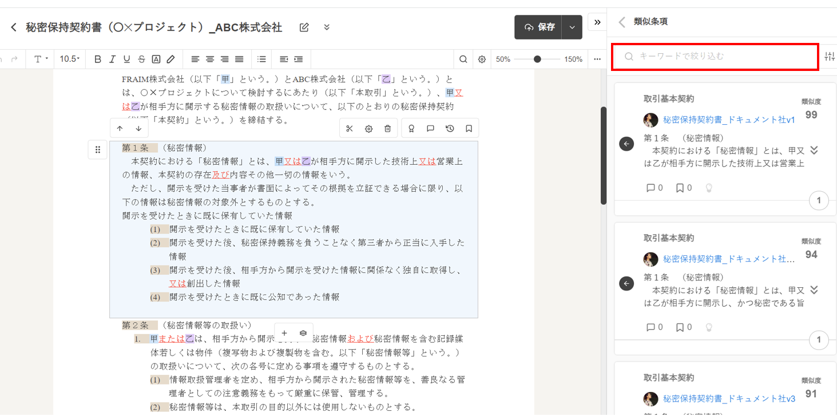
Task: Open the more options ellipsis in the toolbar
Action: tap(597, 59)
